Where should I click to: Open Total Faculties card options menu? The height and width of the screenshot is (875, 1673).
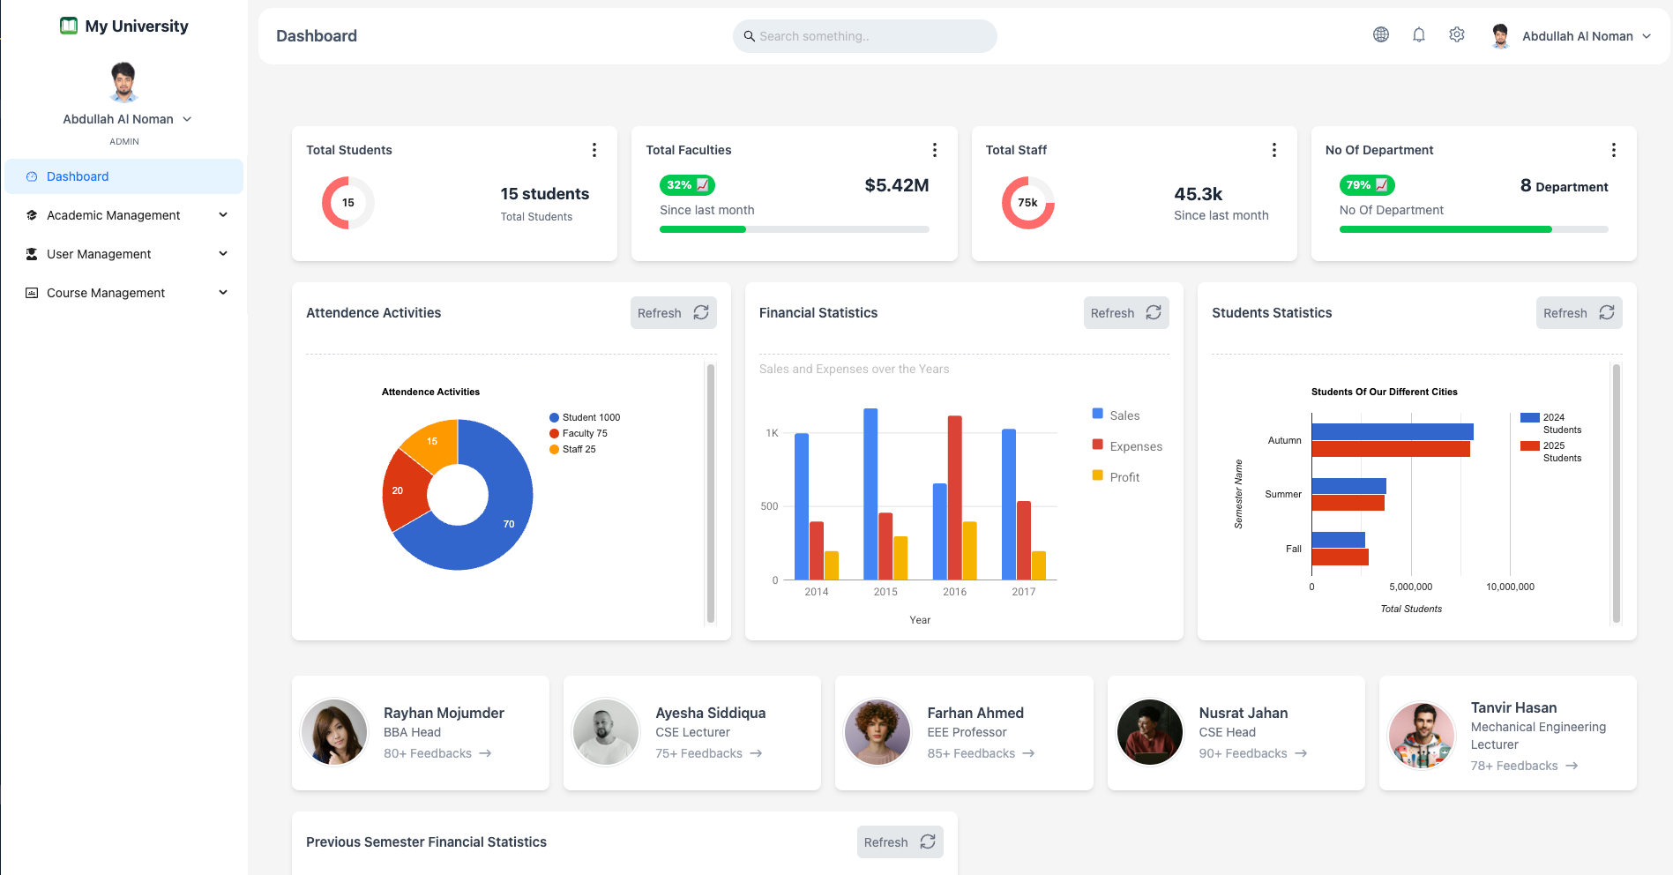935,150
